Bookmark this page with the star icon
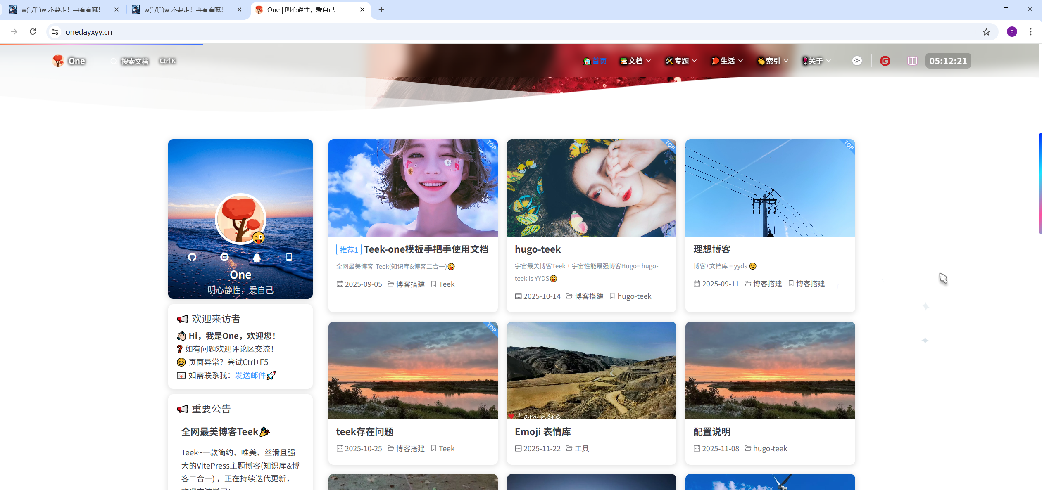The image size is (1042, 490). pyautogui.click(x=986, y=32)
